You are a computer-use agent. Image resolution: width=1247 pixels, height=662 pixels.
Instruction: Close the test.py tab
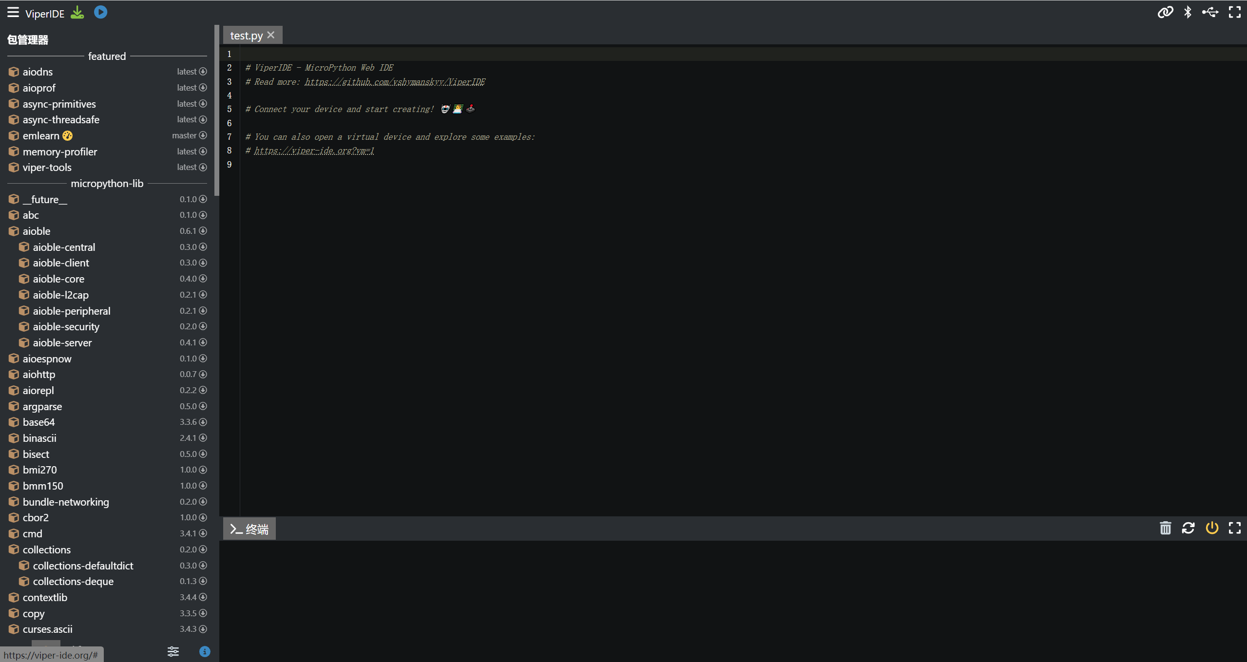click(271, 35)
